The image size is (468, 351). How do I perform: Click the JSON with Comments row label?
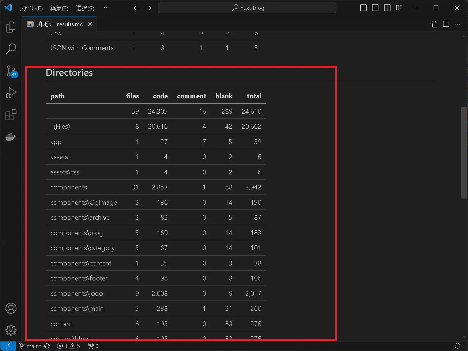click(x=82, y=48)
